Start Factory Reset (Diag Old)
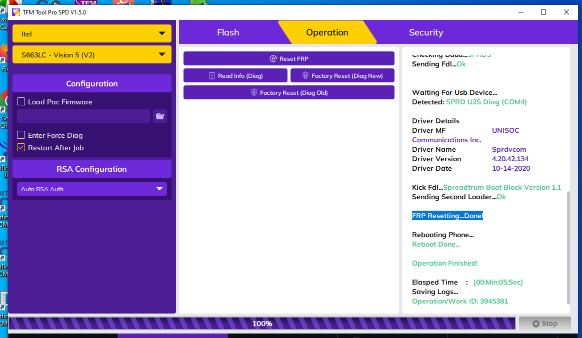Screen dimensions: 582x338 288,92
